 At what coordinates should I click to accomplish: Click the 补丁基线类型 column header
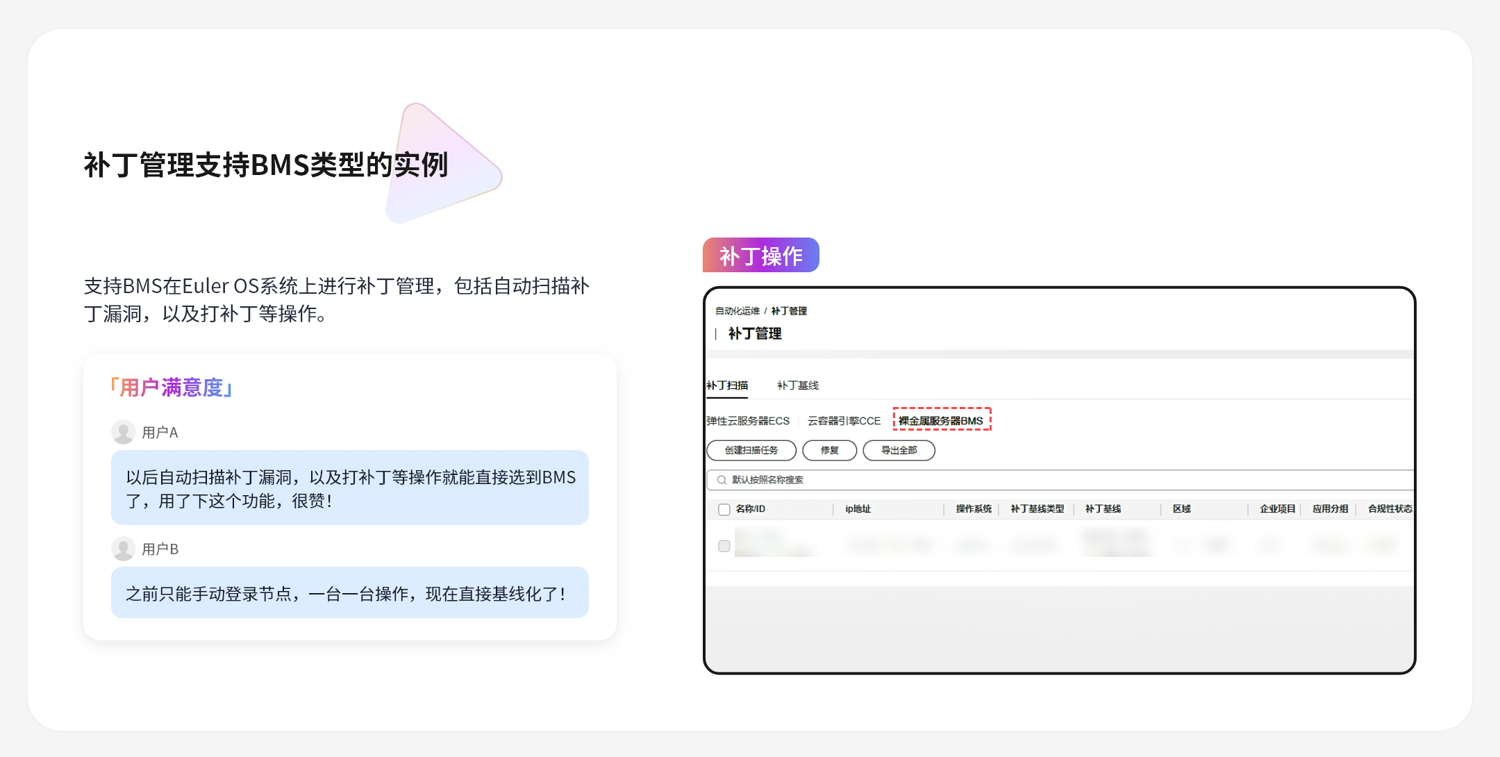1037,509
